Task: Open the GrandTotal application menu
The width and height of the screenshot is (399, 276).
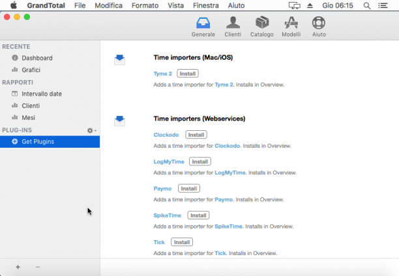Action: click(46, 5)
